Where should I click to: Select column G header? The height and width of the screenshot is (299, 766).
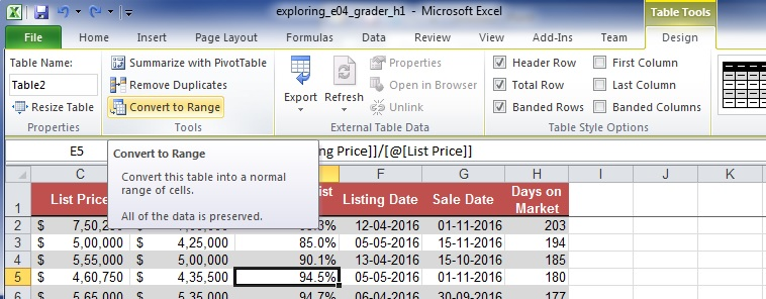463,174
